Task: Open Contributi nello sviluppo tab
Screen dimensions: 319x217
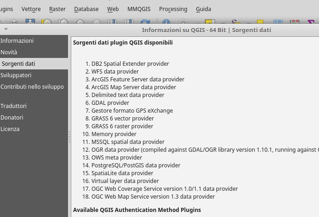Action: pos(34,87)
